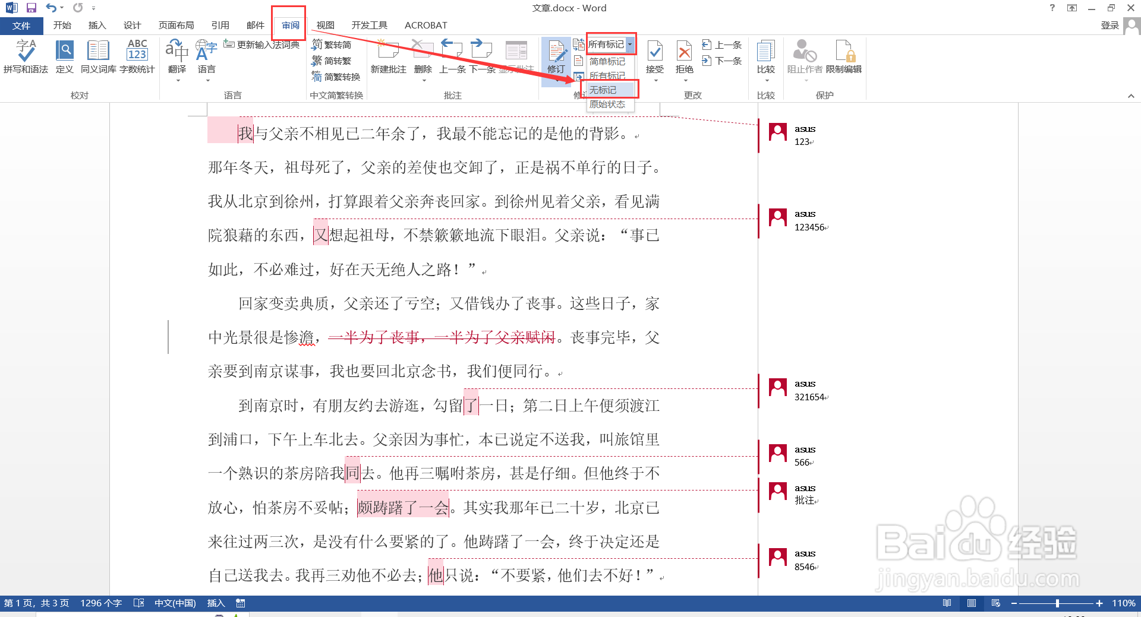Collapse the ribbon with chevron
Image resolution: width=1141 pixels, height=617 pixels.
click(1131, 96)
